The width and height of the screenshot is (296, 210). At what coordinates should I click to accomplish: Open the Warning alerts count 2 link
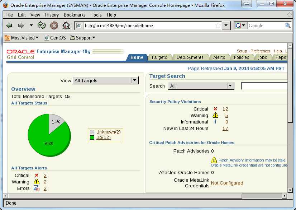click(x=45, y=182)
